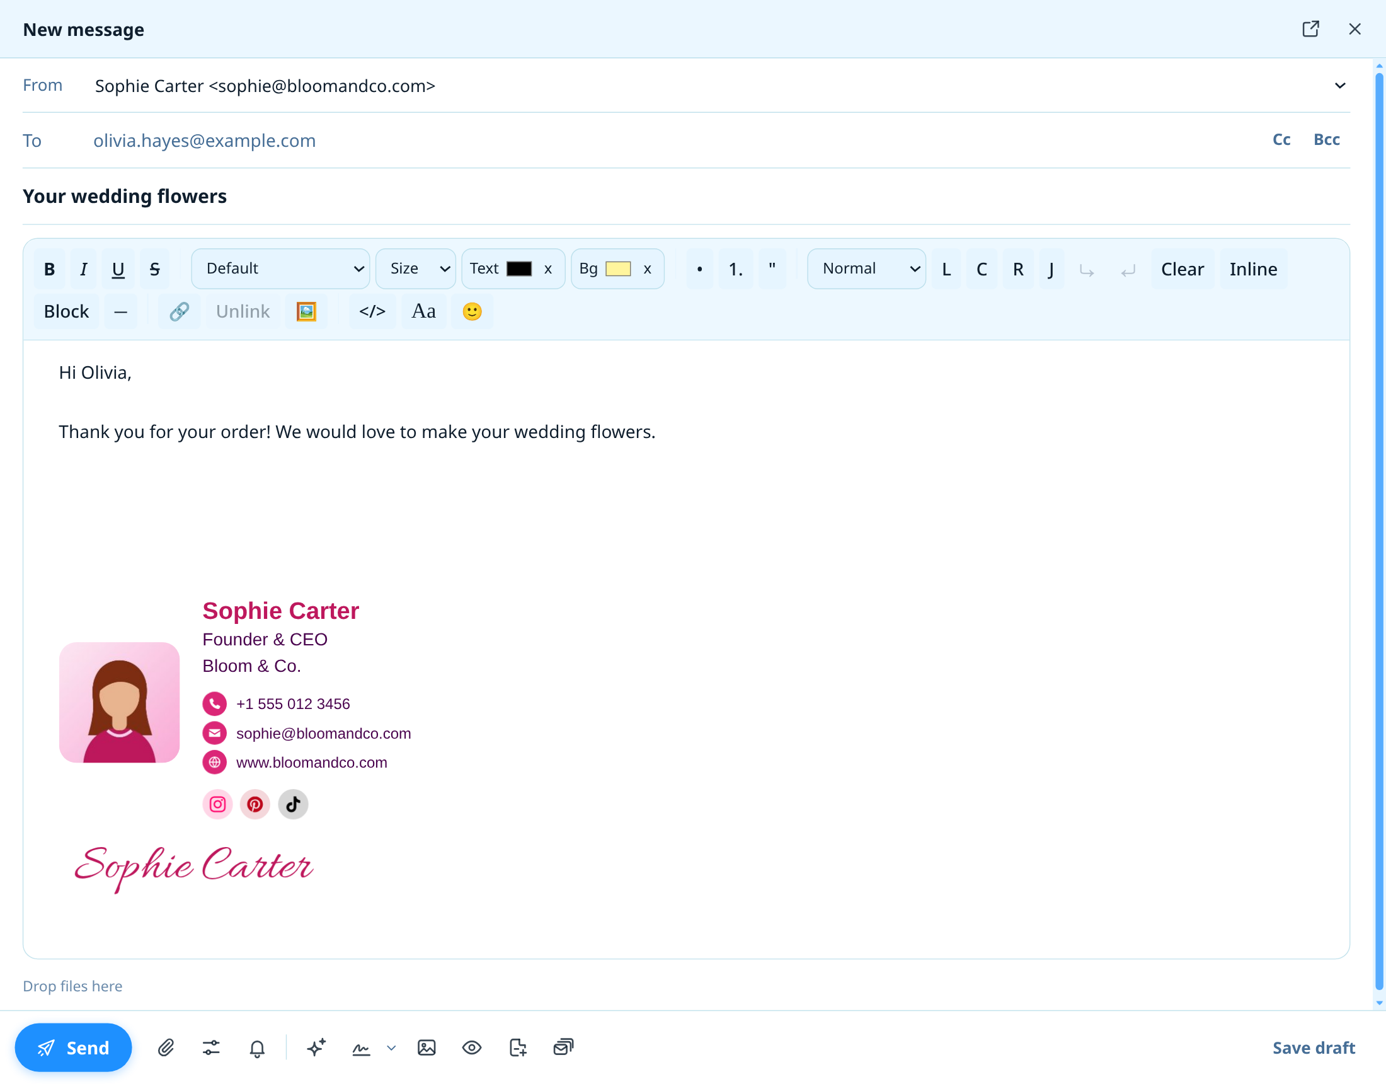Screen dimensions: 1386x1084
Task: Toggle bold formatting
Action: (50, 269)
